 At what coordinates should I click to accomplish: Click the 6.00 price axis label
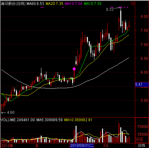point(144,72)
